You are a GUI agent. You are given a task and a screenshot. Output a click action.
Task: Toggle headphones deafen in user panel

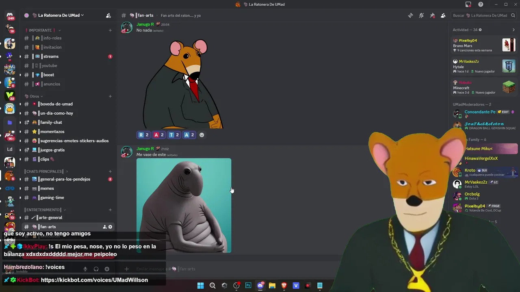(x=96, y=269)
